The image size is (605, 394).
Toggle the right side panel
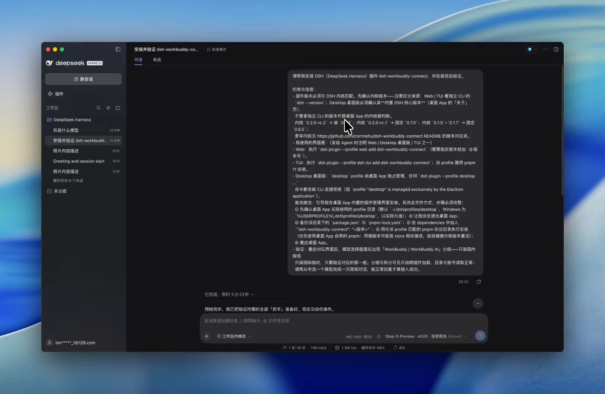(556, 49)
